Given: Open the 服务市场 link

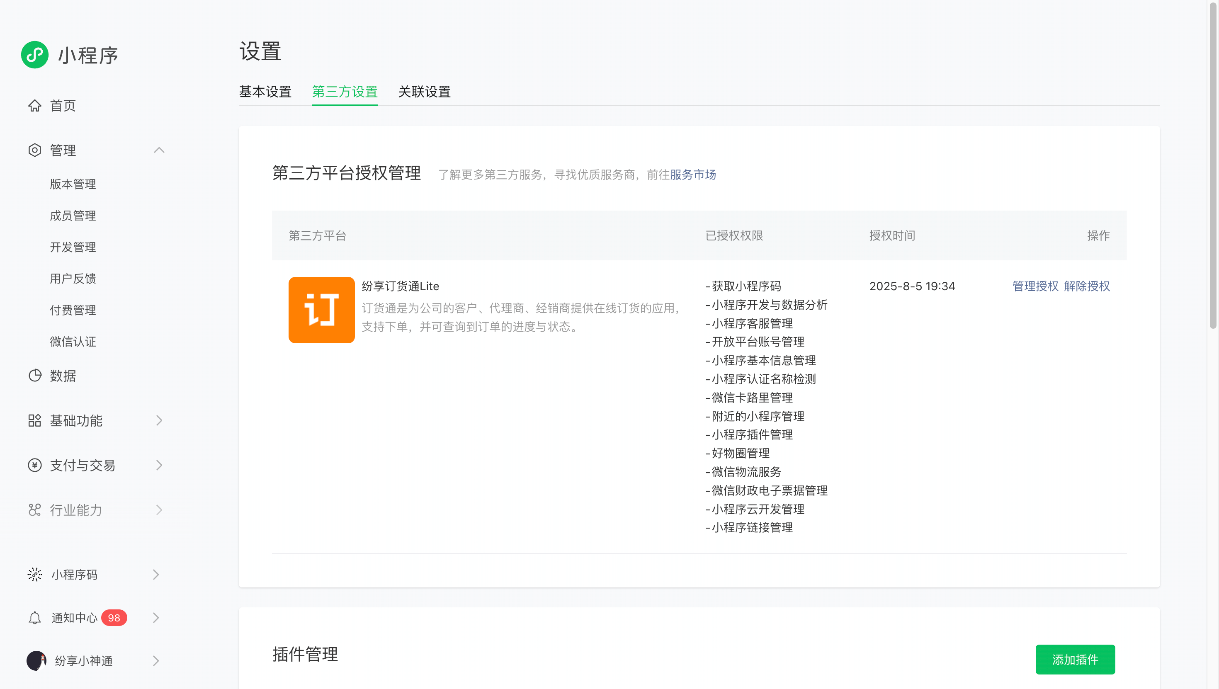Looking at the screenshot, I should (x=693, y=175).
